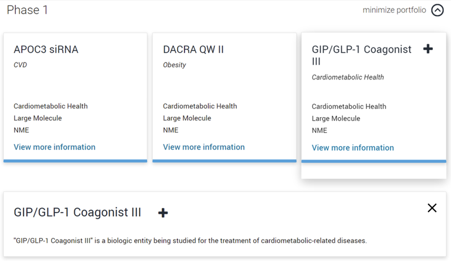
Task: Click the biologic entity description text in the detail panel
Action: tap(190, 241)
